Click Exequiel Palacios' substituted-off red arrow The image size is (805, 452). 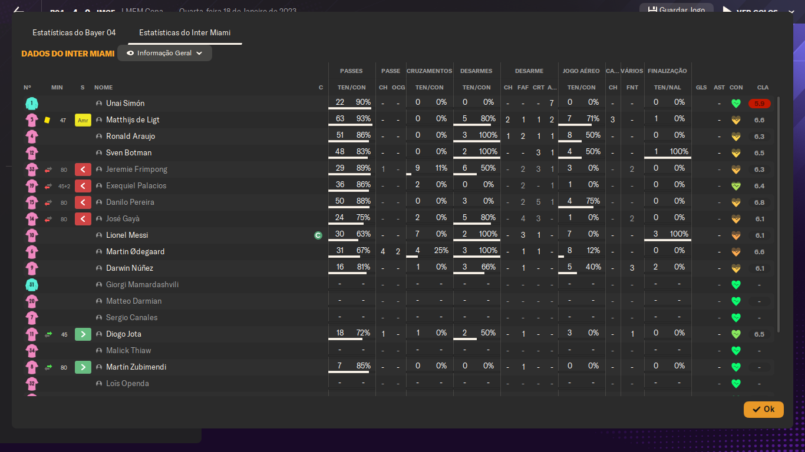pos(83,186)
